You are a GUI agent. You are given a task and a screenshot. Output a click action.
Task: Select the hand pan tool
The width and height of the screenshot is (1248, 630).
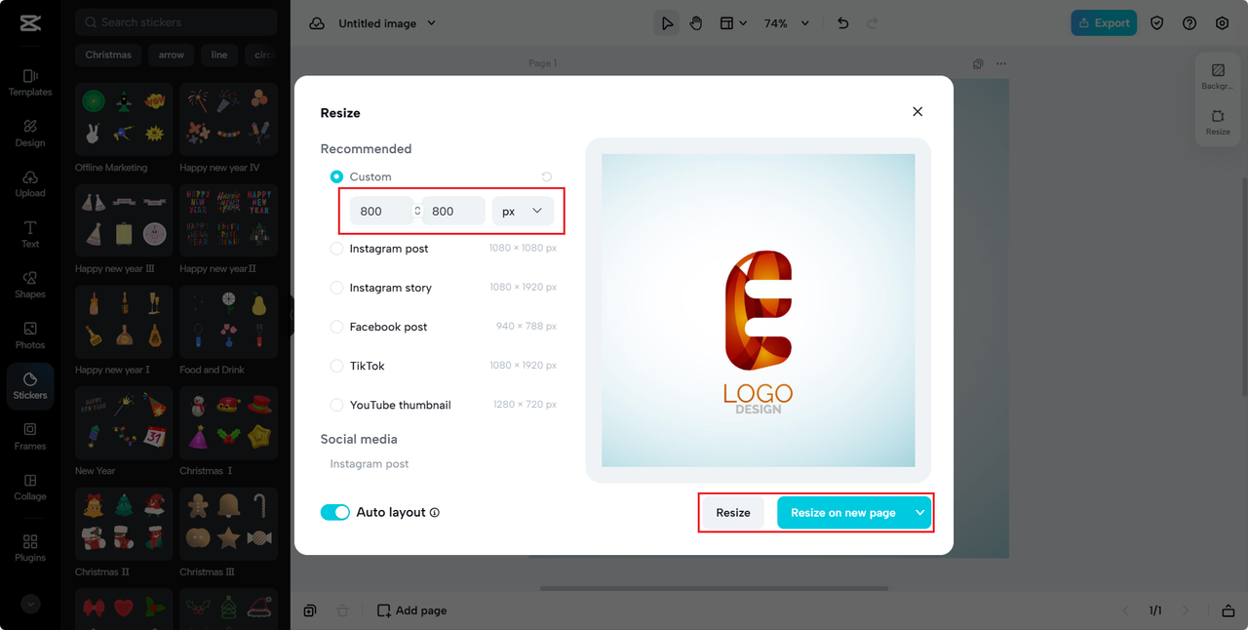coord(696,23)
